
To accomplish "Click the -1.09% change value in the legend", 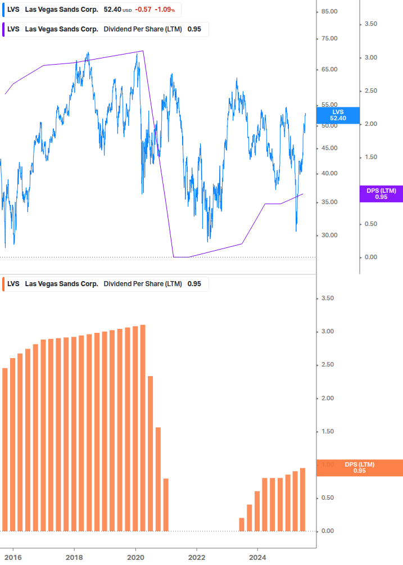I will coord(165,10).
